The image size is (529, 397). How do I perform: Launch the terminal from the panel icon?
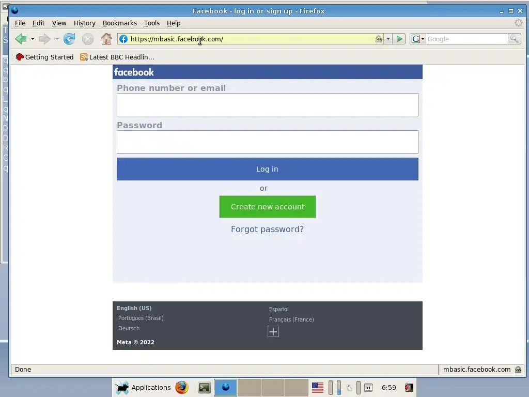tap(204, 388)
